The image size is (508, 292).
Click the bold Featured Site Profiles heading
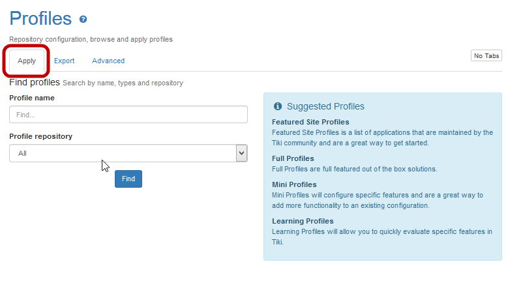click(310, 122)
